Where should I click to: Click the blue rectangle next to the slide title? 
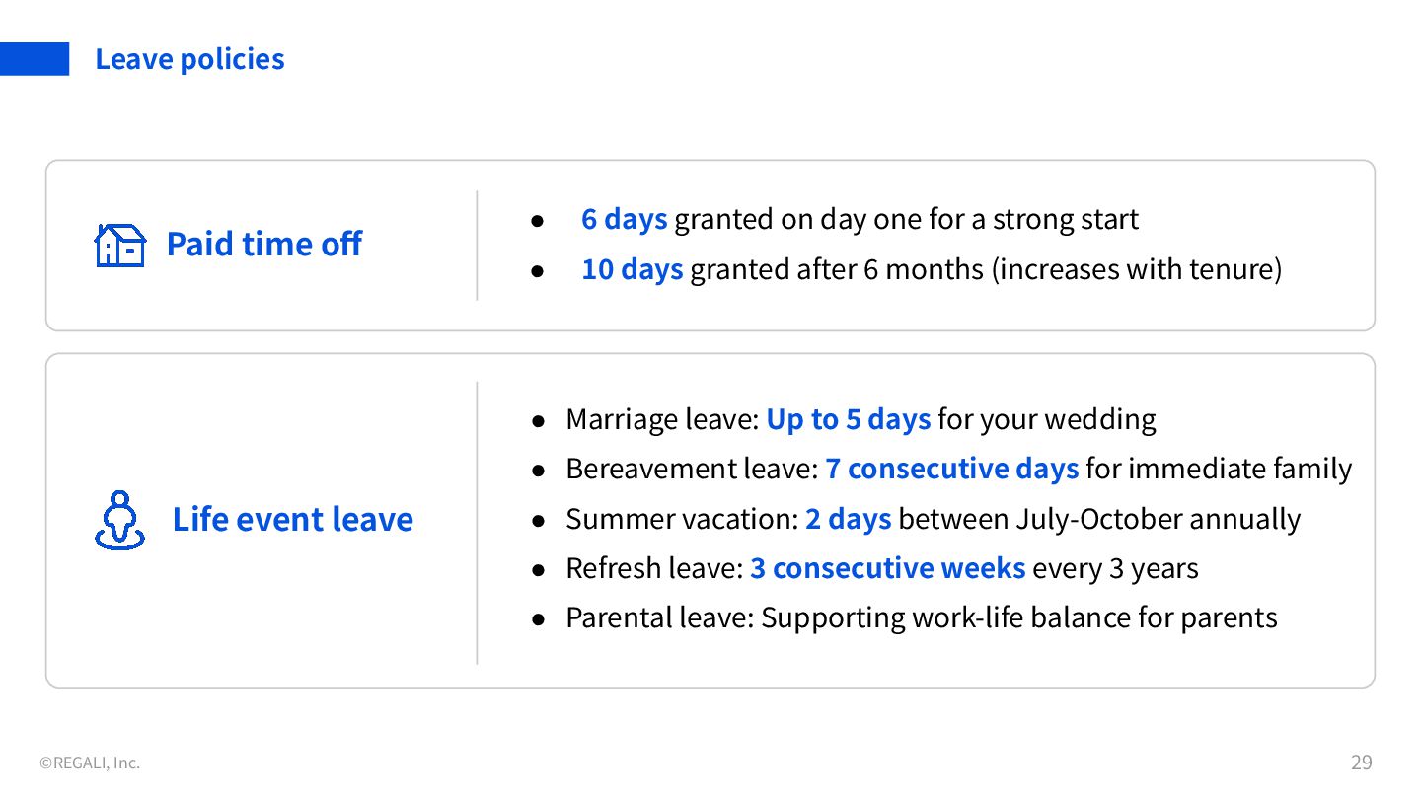click(x=35, y=59)
